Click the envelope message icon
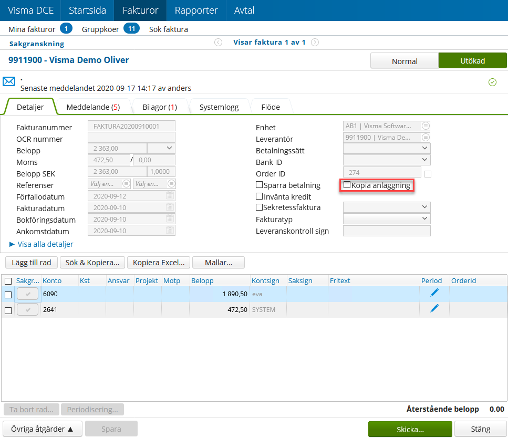Viewport: 508px width, 438px height. coord(9,80)
